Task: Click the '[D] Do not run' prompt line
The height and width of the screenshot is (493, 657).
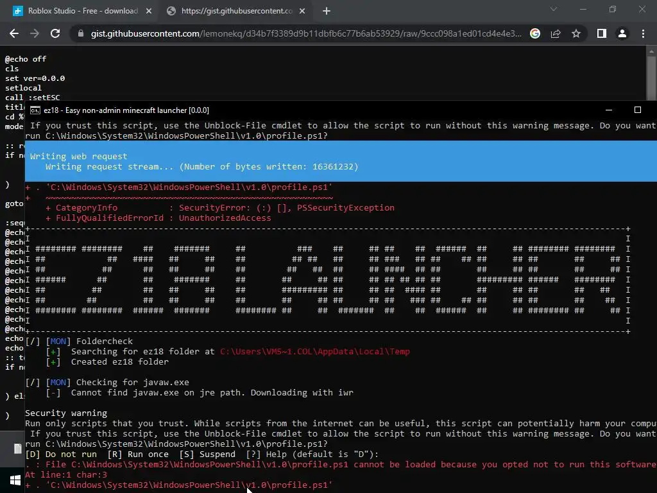Action: [201, 454]
